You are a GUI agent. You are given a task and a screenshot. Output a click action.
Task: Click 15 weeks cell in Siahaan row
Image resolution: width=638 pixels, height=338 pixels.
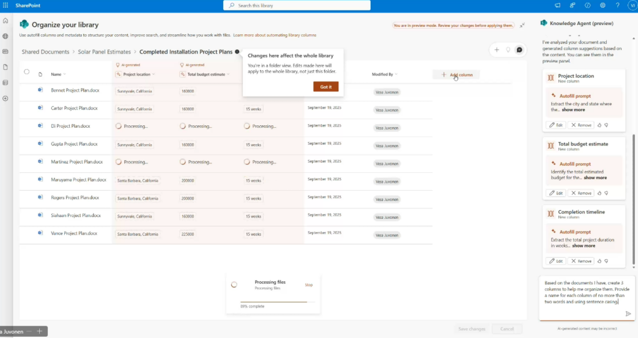pyautogui.click(x=254, y=216)
